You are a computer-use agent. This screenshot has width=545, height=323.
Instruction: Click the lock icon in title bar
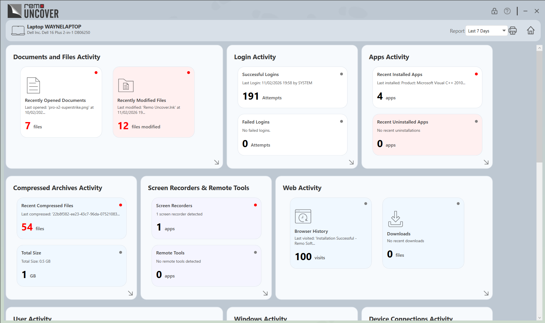(x=494, y=11)
